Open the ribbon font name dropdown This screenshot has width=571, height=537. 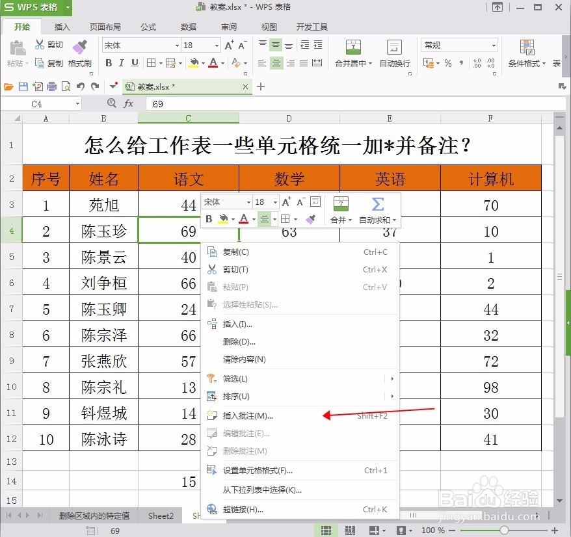click(177, 46)
